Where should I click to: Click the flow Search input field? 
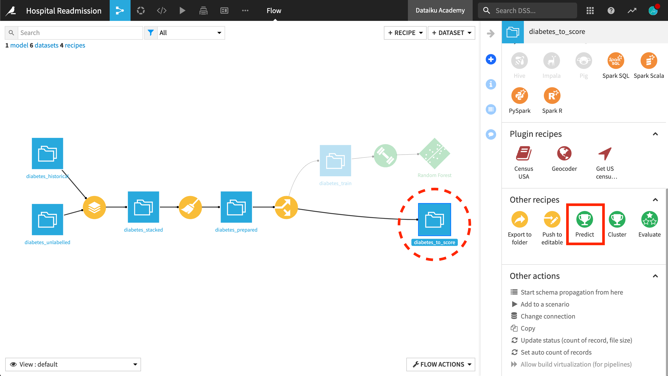[x=80, y=33]
